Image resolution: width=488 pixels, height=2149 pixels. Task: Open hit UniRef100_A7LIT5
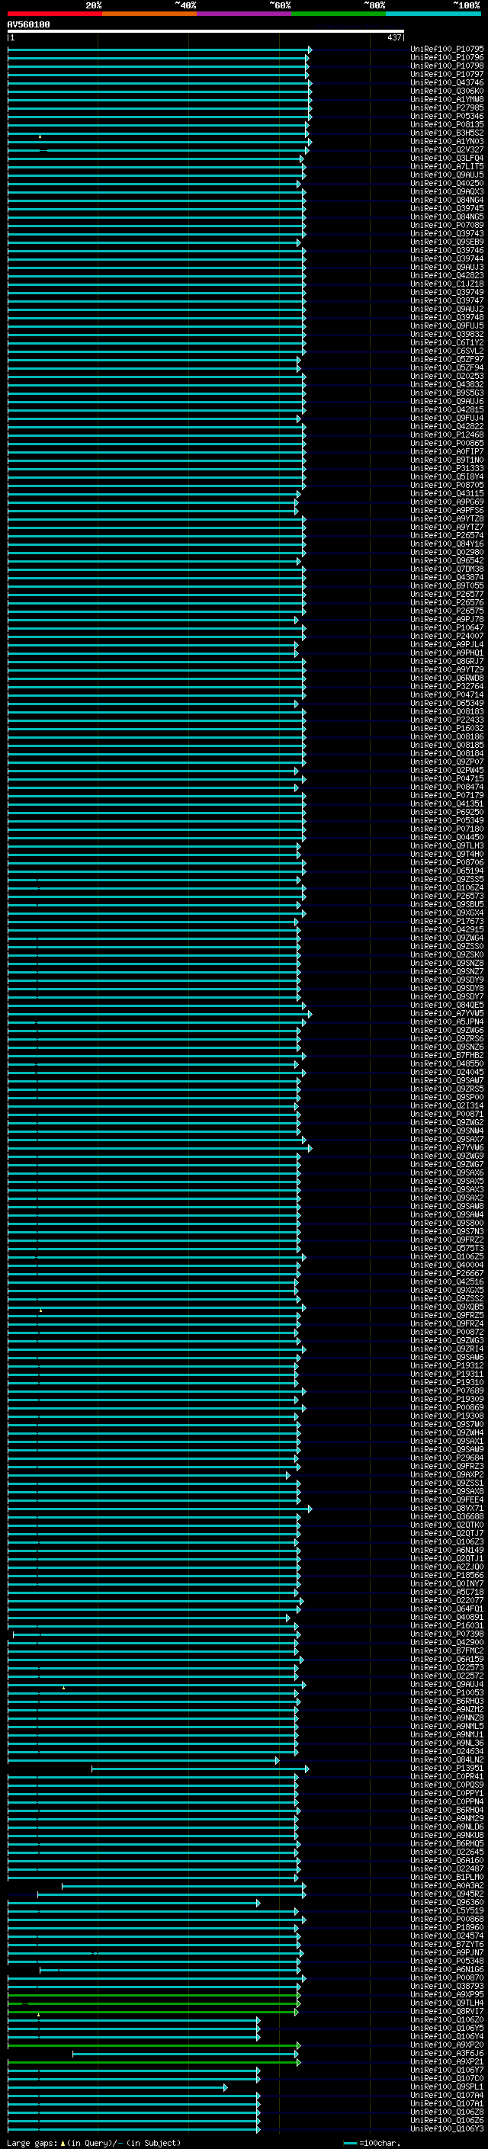tap(447, 166)
